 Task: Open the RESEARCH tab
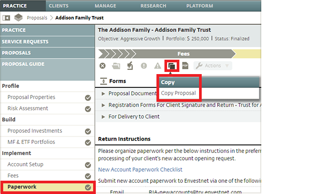(x=153, y=6)
